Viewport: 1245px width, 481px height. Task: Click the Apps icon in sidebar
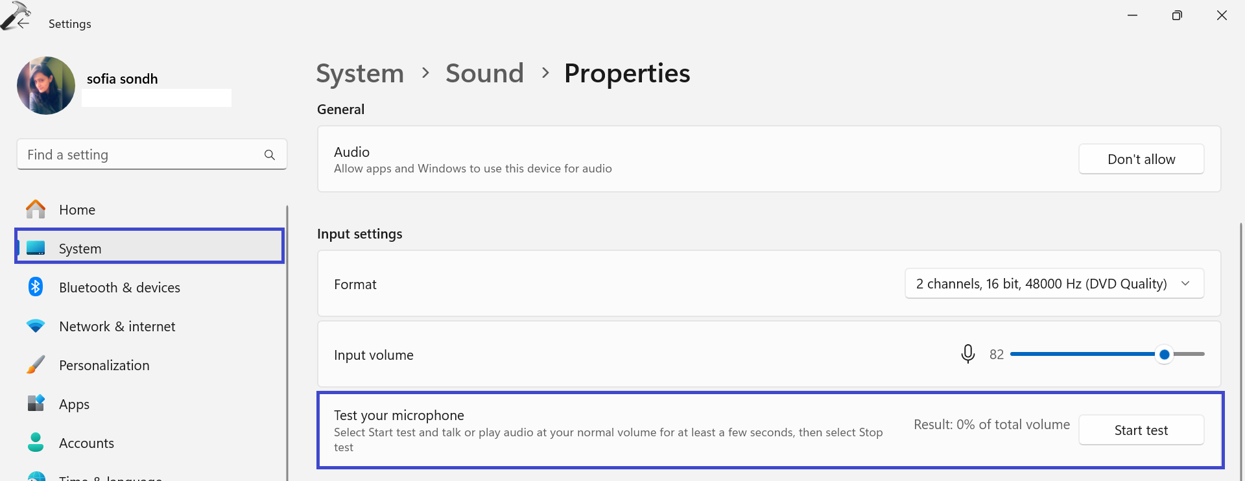click(36, 403)
